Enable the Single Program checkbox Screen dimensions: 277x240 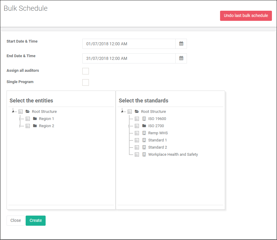tap(86, 82)
